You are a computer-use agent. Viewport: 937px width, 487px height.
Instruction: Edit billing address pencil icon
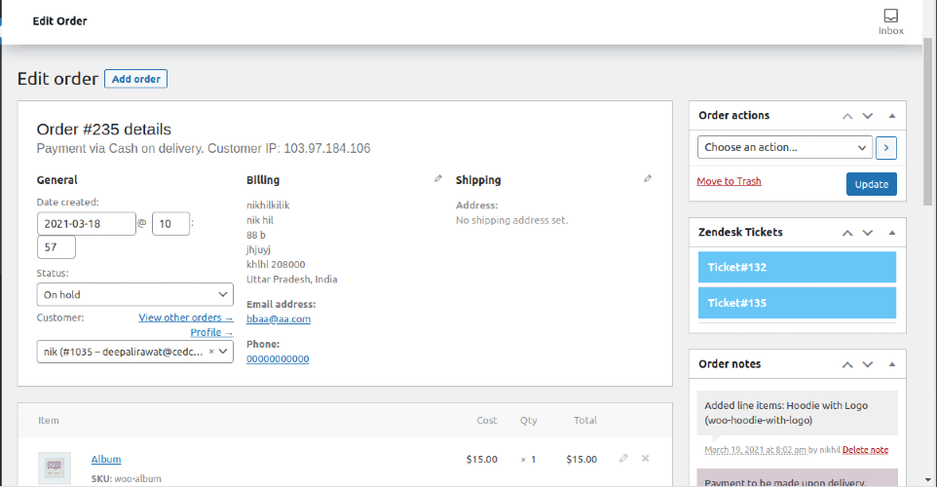click(x=438, y=178)
